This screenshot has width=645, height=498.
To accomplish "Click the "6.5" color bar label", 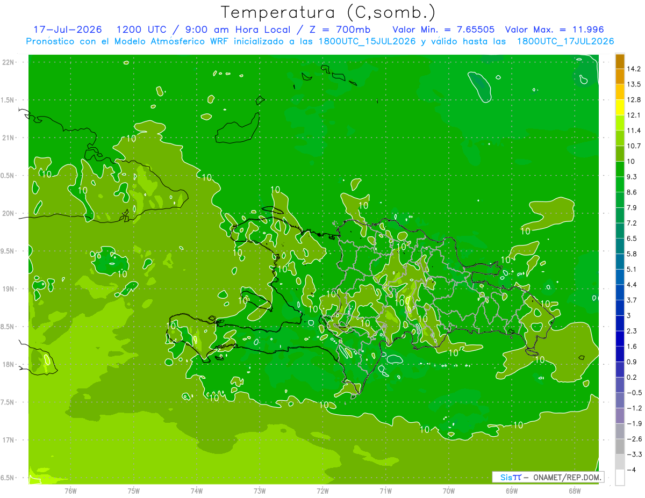I will pos(632,239).
